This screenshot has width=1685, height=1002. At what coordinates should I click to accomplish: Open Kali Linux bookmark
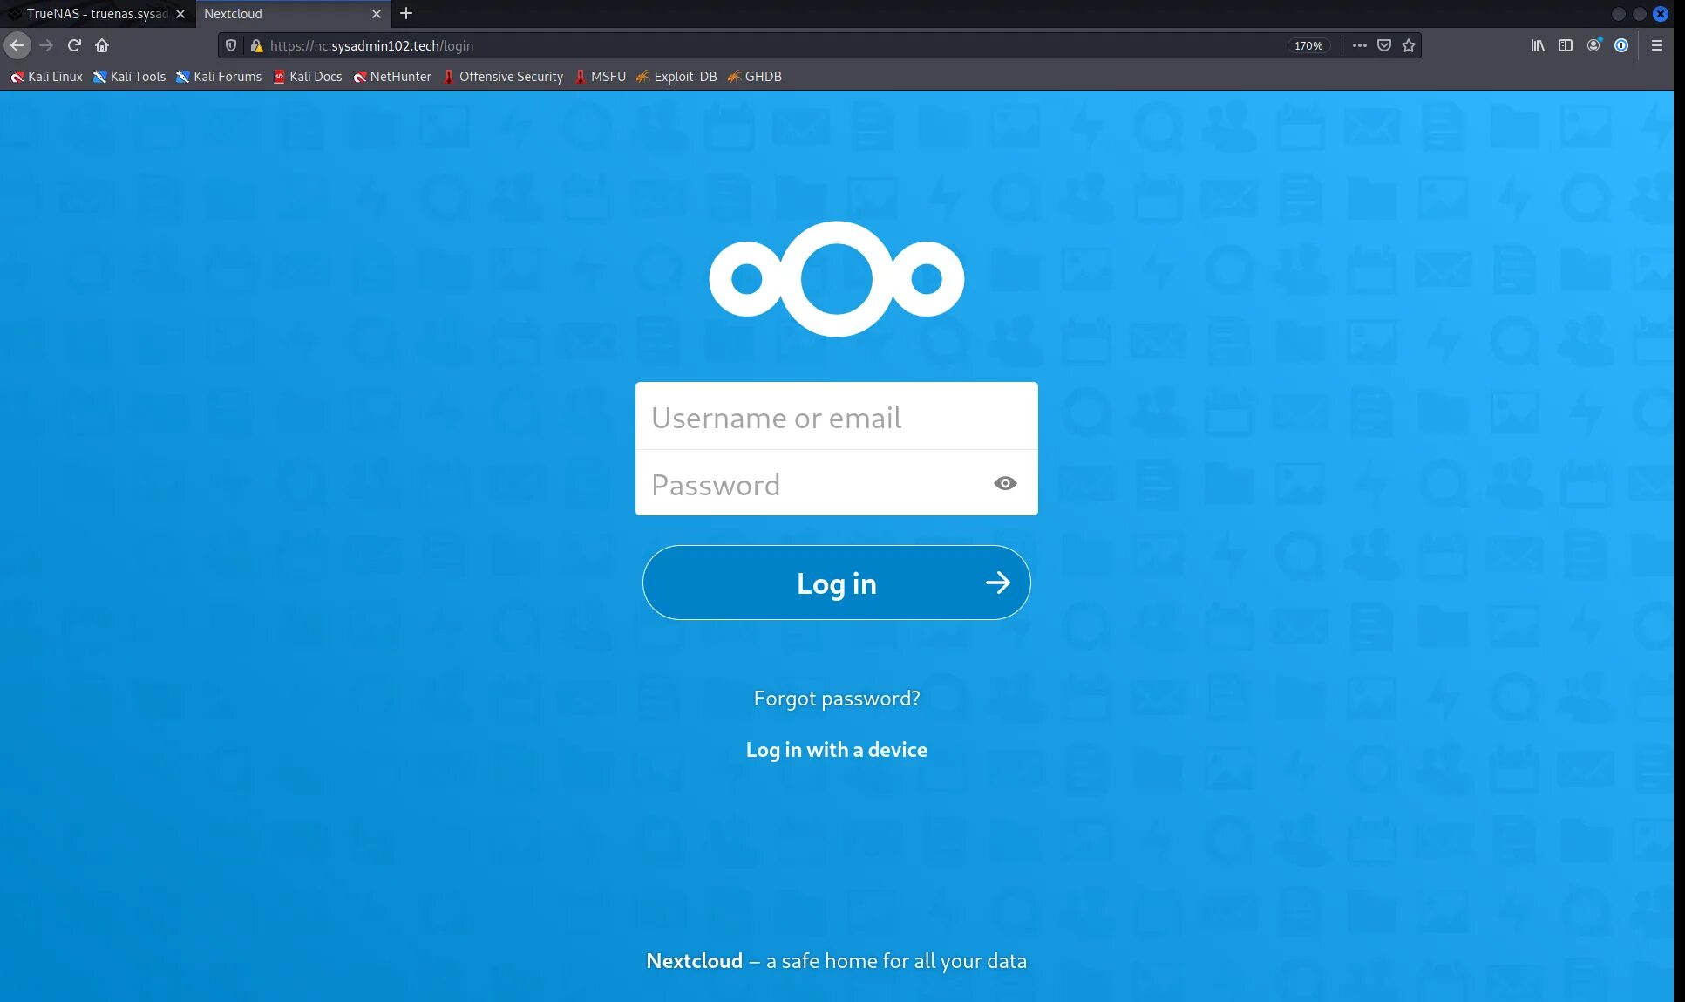46,77
